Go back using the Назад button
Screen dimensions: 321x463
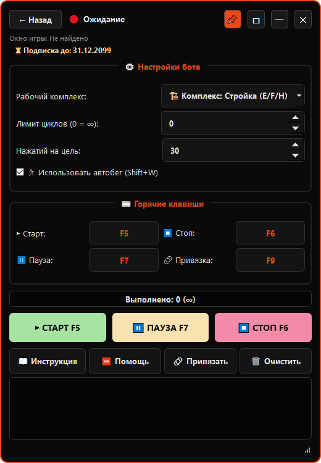(x=35, y=20)
